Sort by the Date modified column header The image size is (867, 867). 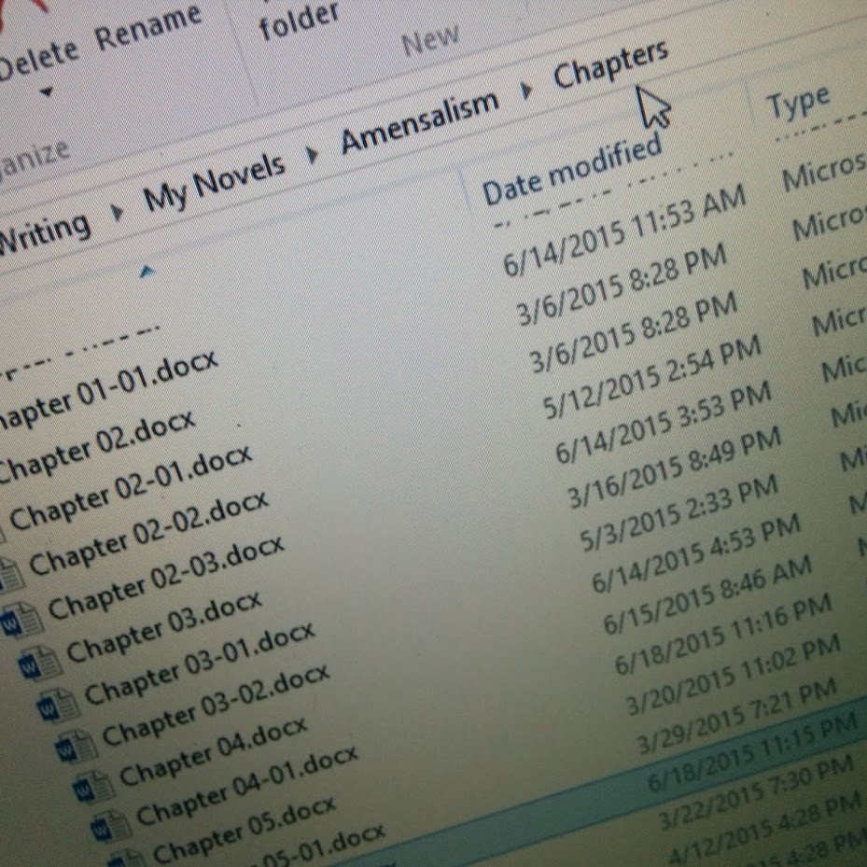(x=572, y=170)
